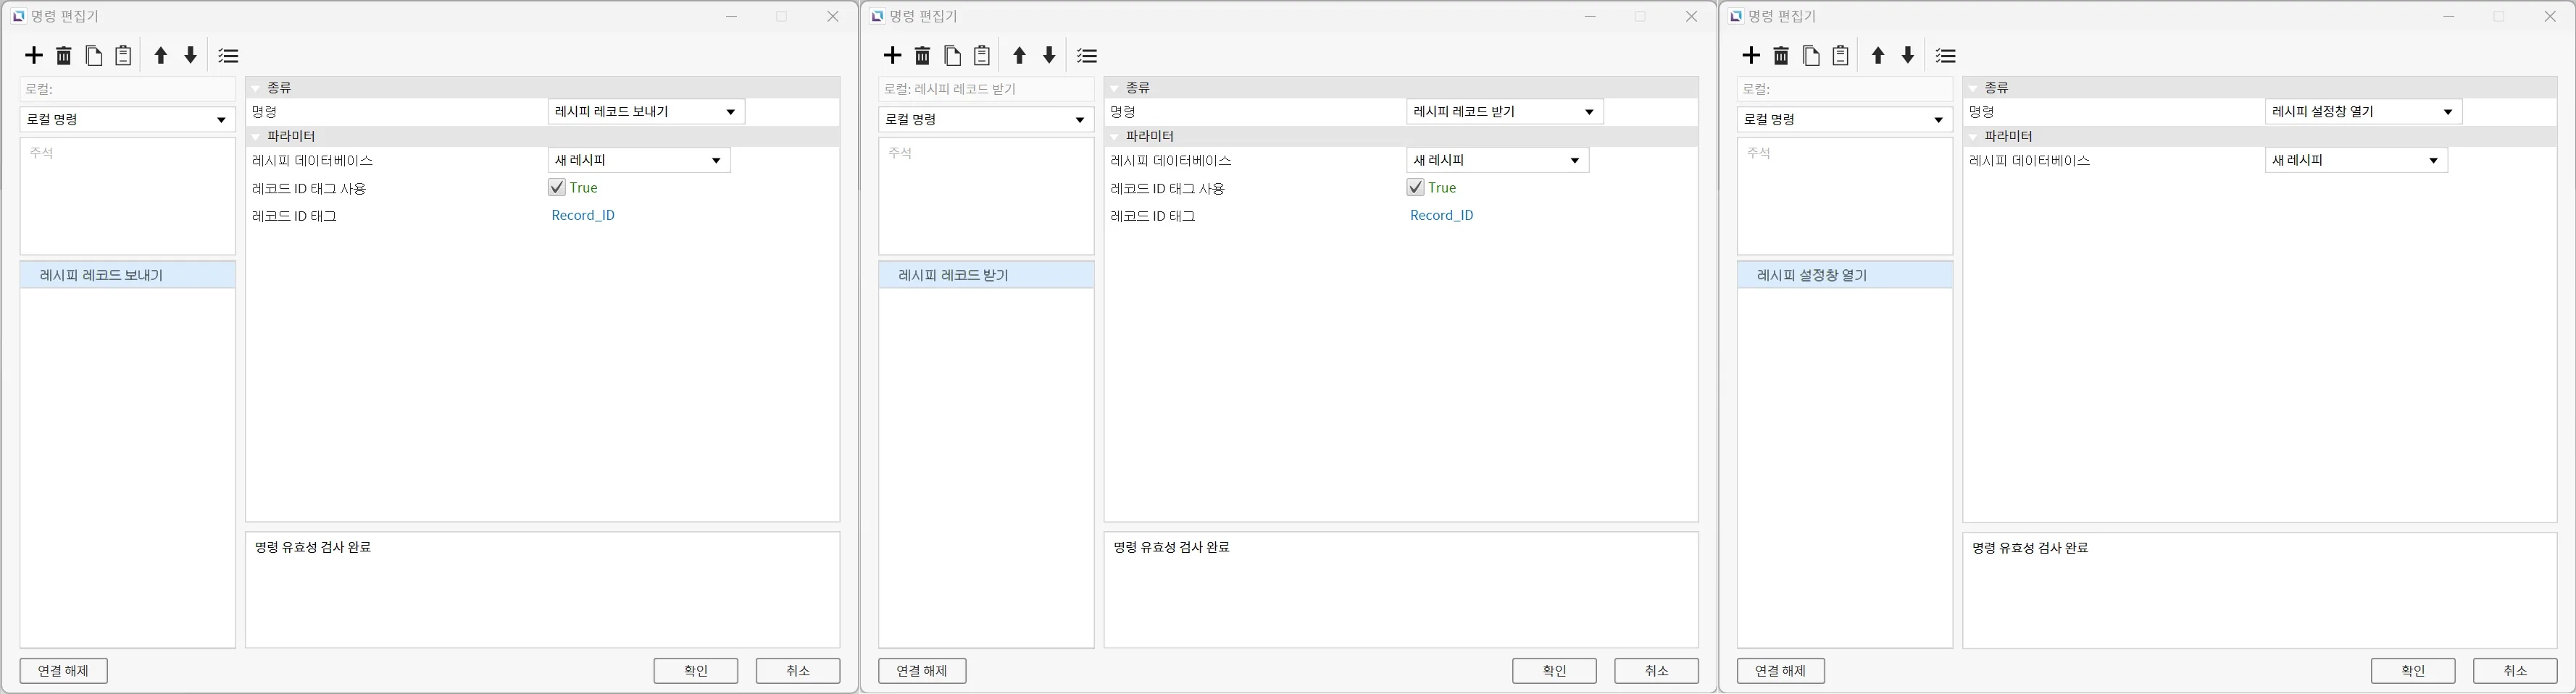
Task: Click the copy icon in the 레시피 설정창 열기 window
Action: pyautogui.click(x=1810, y=56)
